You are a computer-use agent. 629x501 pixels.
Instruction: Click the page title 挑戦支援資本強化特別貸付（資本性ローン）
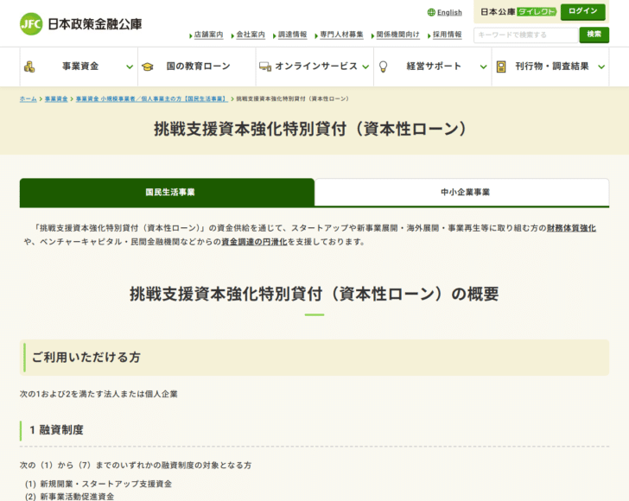[311, 129]
